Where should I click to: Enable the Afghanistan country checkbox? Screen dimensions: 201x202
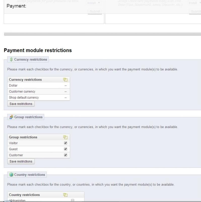click(x=73, y=200)
